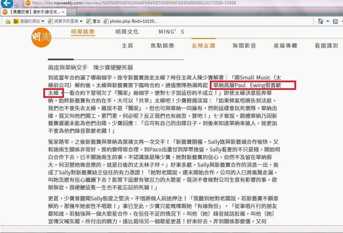This screenshot has height=233, width=343.
Task: Open the 星級專欄 menu item
Action: 285,46
